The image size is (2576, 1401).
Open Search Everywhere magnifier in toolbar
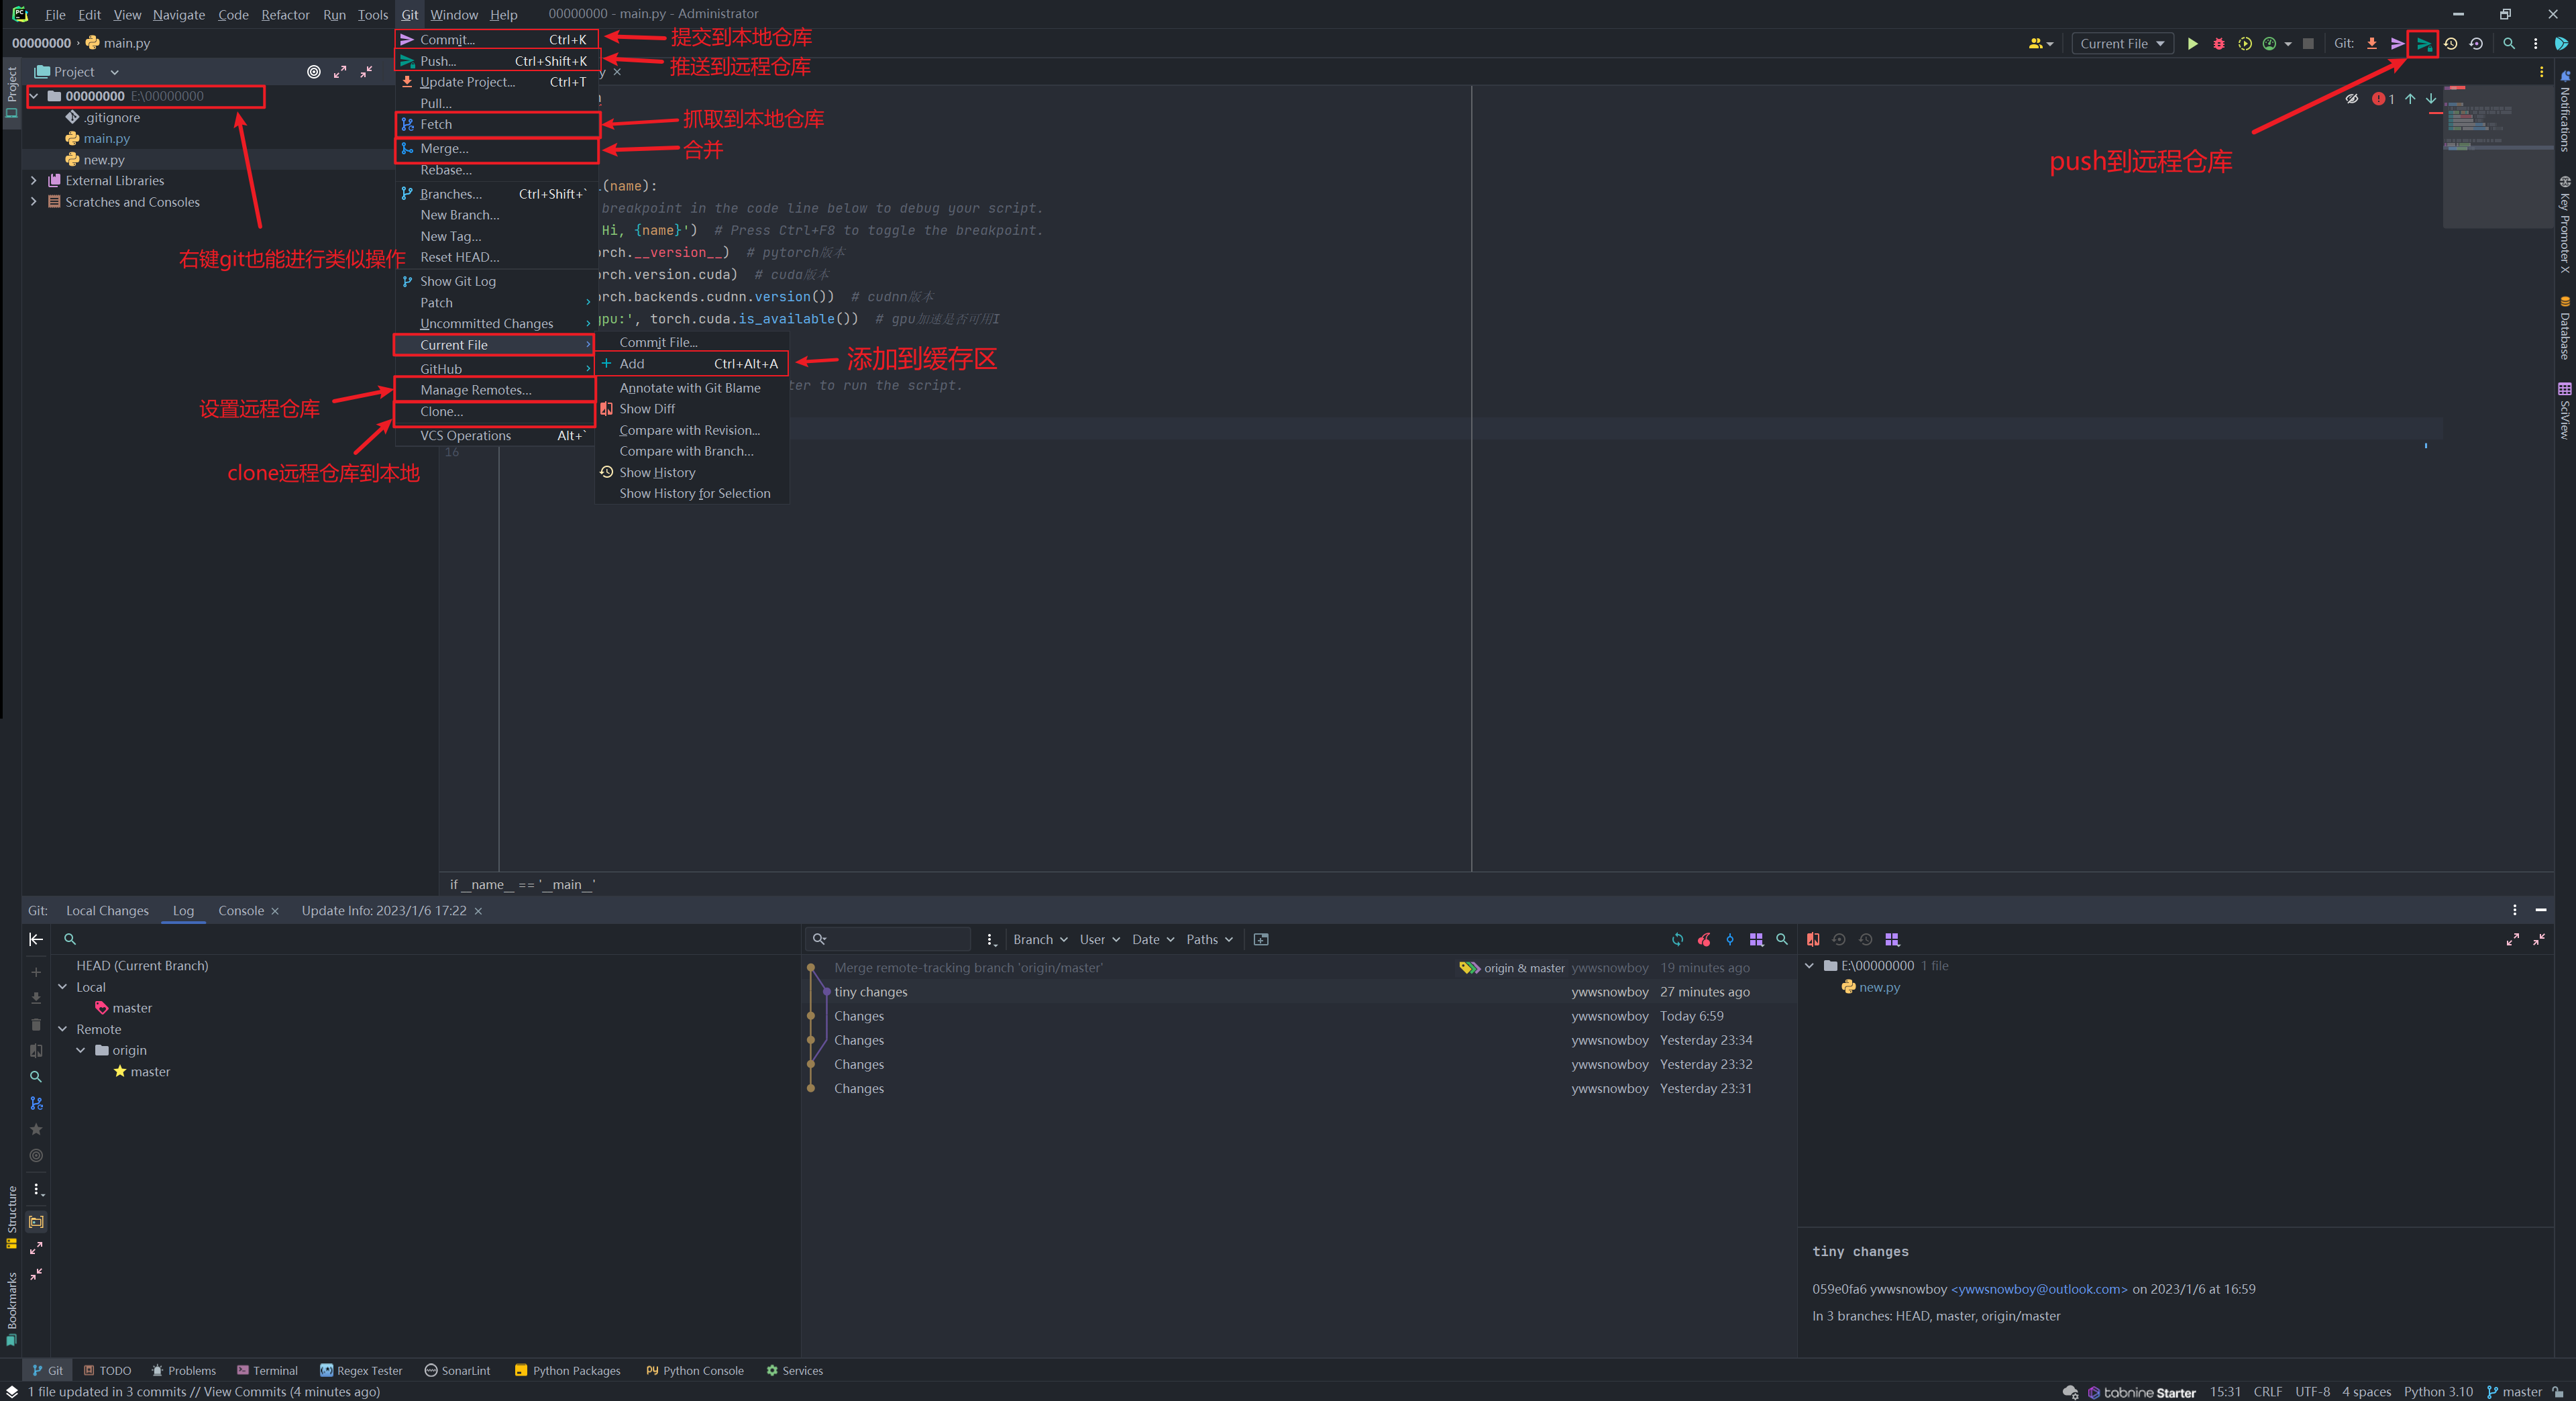2509,44
